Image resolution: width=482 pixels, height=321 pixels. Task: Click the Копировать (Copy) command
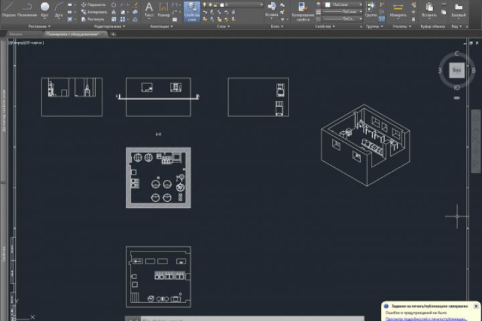pos(94,12)
